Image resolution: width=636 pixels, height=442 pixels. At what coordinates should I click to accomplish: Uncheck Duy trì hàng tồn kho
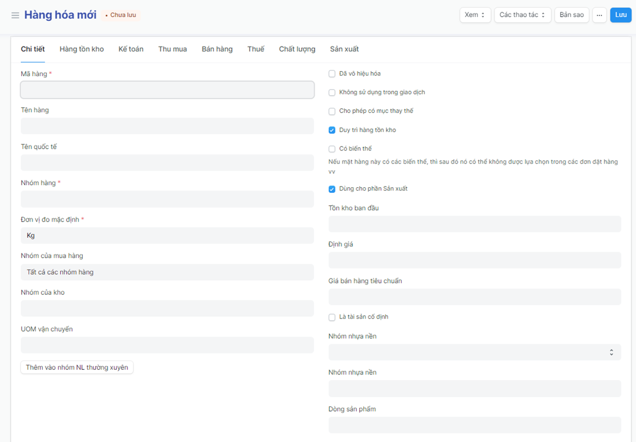(332, 130)
